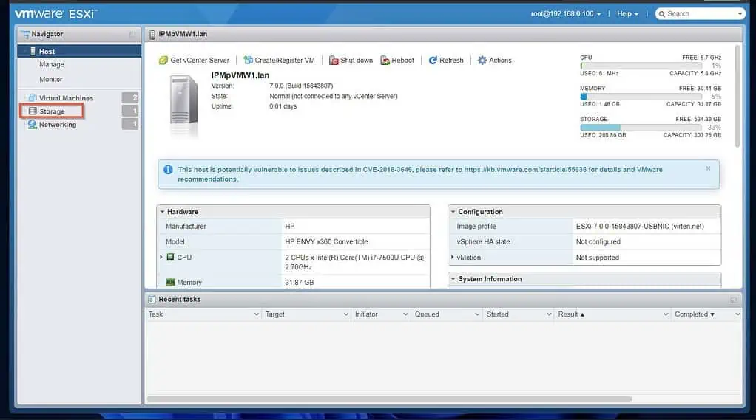The image size is (756, 420).
Task: Minimize the Navigator panel
Action: pos(132,35)
